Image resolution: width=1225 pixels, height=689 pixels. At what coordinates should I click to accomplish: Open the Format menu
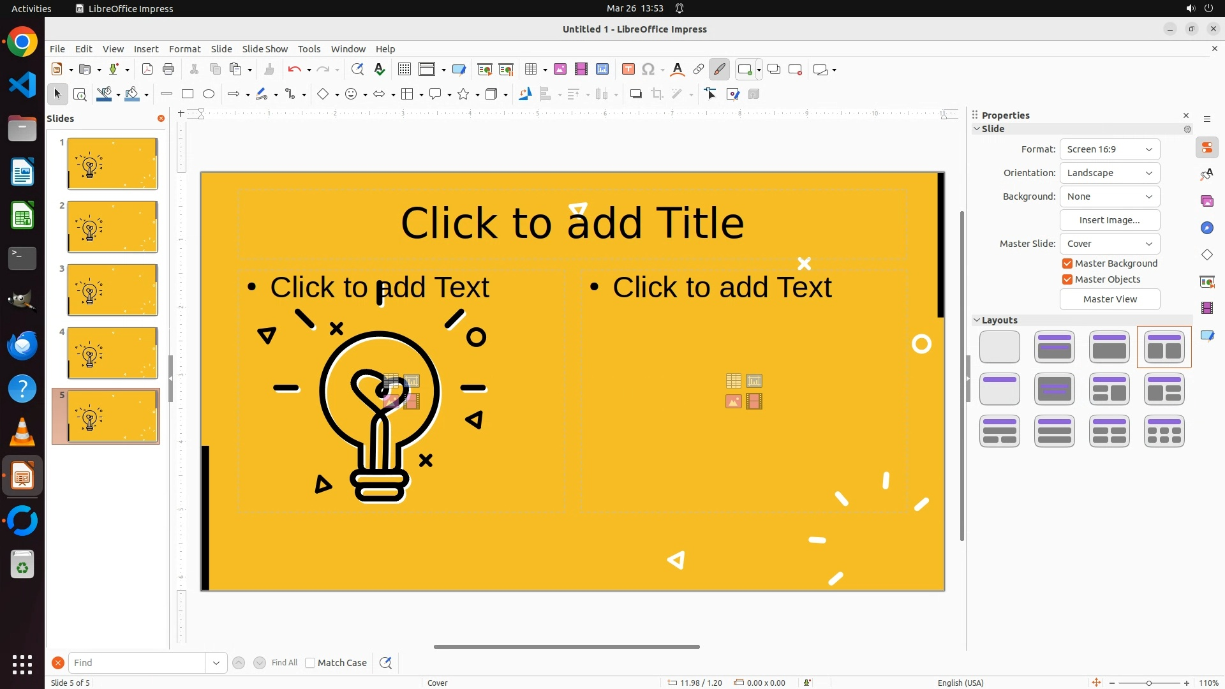(x=184, y=49)
